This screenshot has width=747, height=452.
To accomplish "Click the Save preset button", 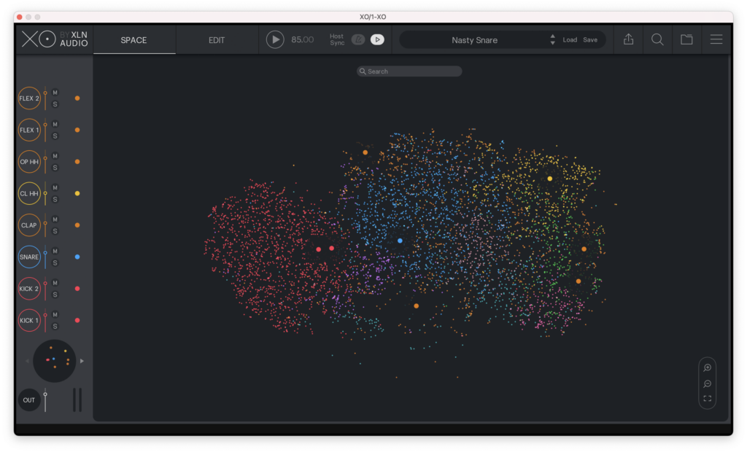I will (590, 40).
